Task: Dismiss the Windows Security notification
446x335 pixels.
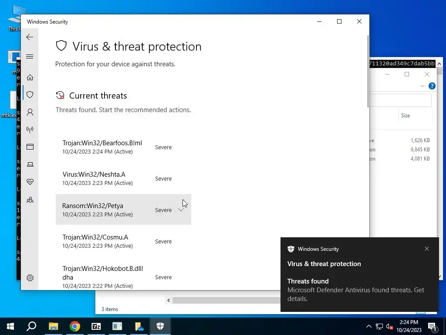Action: pyautogui.click(x=427, y=249)
